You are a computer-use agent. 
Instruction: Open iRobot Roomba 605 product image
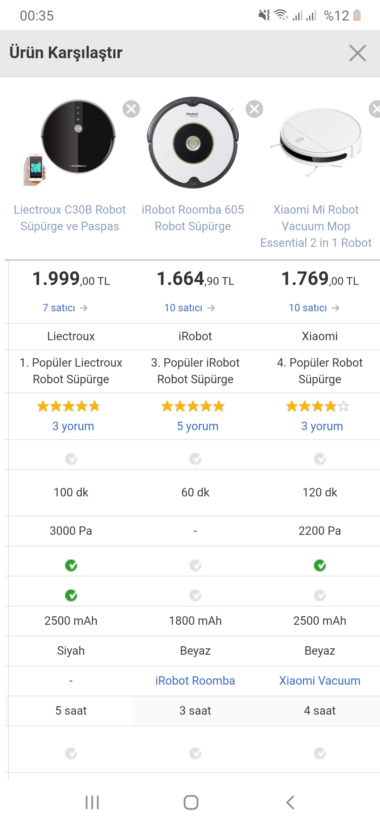193,142
